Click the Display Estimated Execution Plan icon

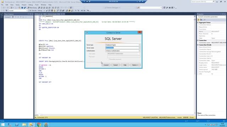[x=49, y=11]
